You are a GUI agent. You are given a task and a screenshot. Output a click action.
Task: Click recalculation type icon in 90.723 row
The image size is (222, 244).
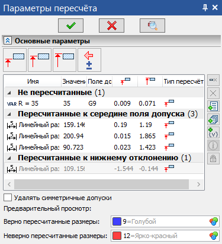[169, 147]
